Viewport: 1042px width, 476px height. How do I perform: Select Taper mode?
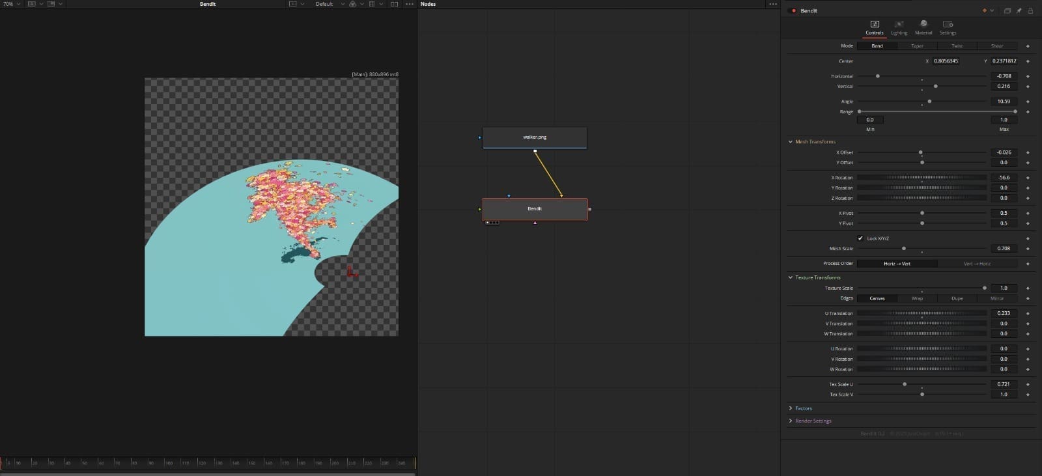917,46
